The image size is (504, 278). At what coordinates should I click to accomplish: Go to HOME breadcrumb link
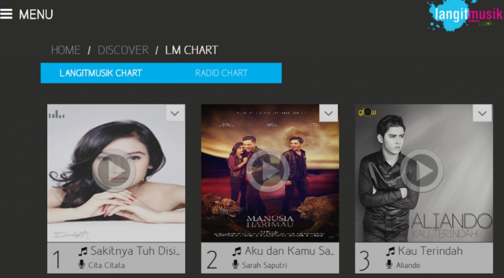coord(66,50)
